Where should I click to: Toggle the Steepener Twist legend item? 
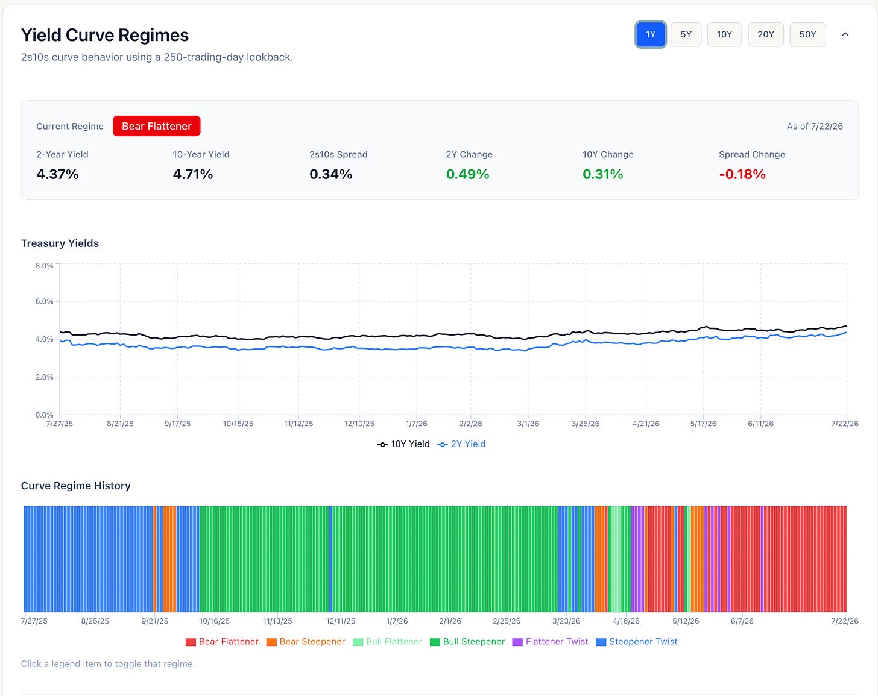pos(637,642)
